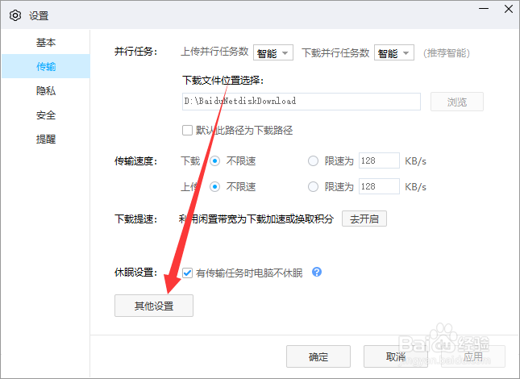Open 其他设置
The height and width of the screenshot is (379, 520).
coord(154,306)
